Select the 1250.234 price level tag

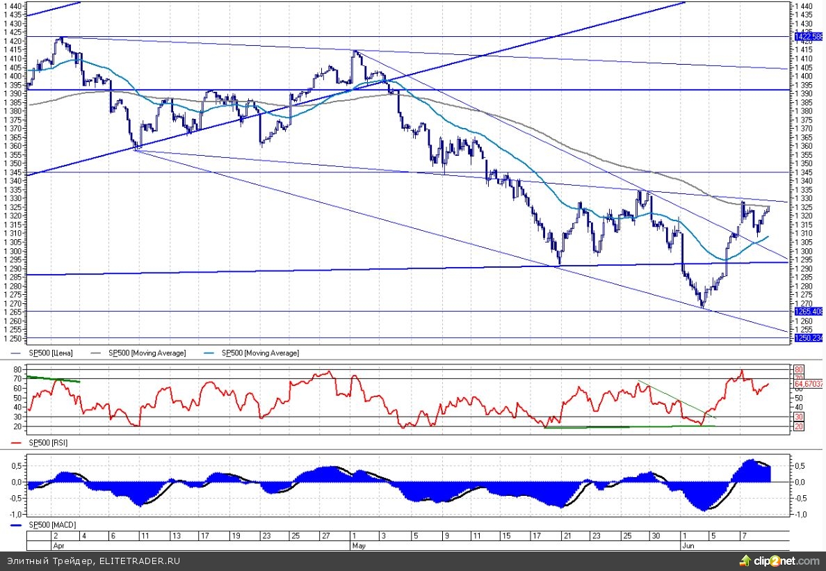pos(809,338)
